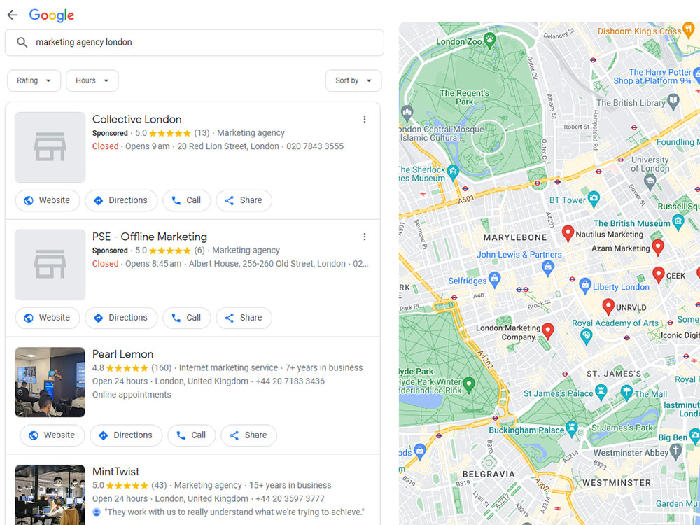The height and width of the screenshot is (525, 700).
Task: Click Pearl Lemon's '(160)' review count
Action: pyautogui.click(x=161, y=368)
